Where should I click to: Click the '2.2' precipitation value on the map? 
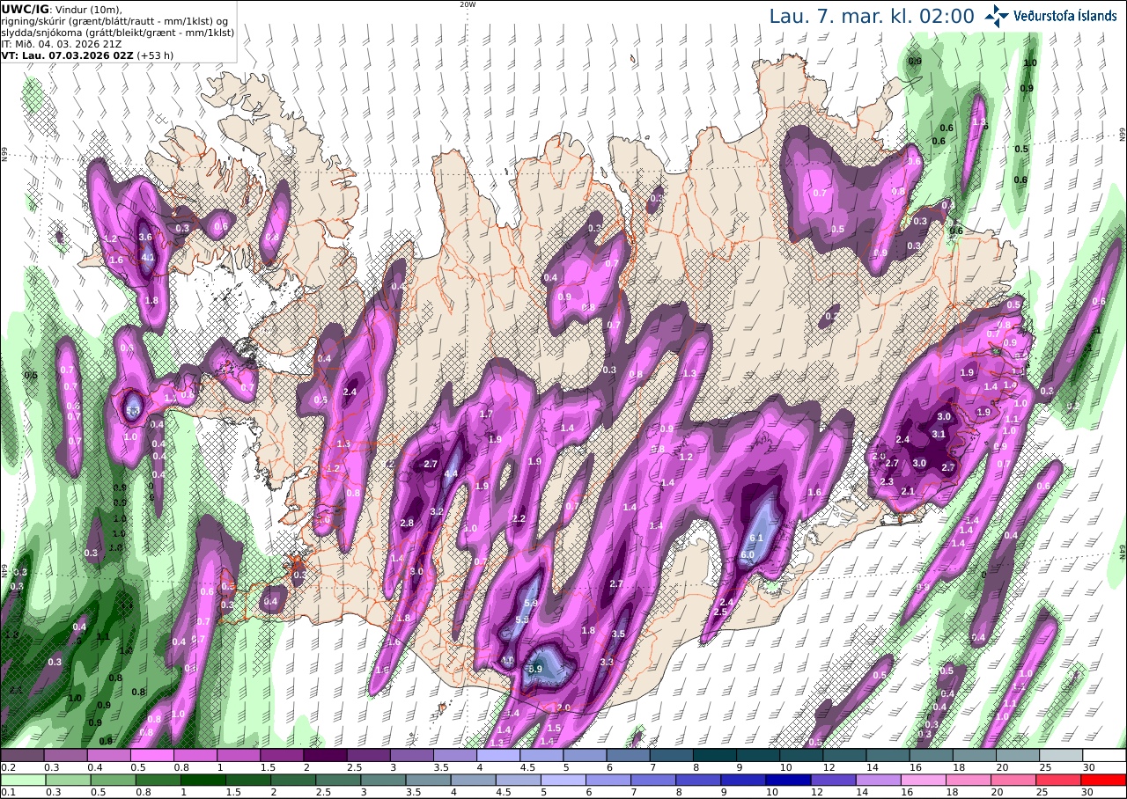[519, 518]
